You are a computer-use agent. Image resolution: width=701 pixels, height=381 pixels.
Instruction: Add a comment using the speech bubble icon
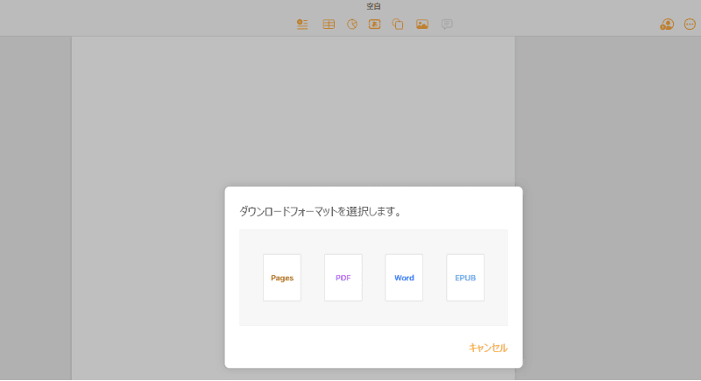pos(447,25)
